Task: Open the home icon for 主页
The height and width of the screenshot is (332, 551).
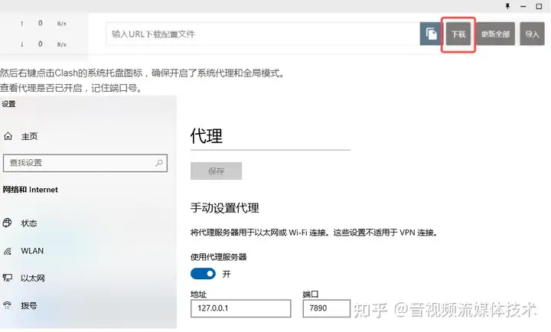Action: (8, 136)
